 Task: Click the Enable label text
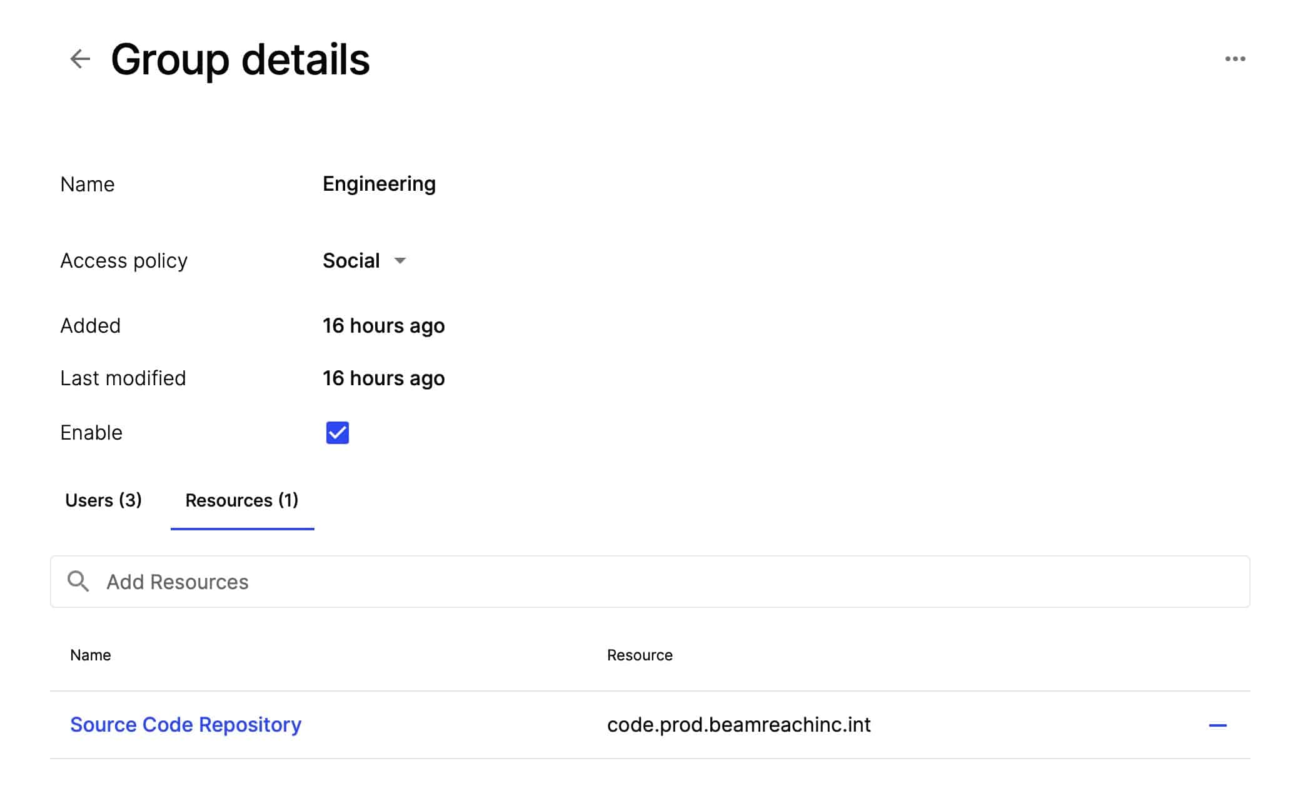[x=91, y=432]
